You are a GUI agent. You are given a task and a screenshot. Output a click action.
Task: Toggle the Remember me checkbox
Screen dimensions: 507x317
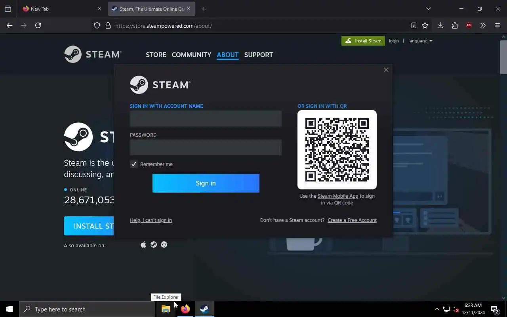(134, 164)
